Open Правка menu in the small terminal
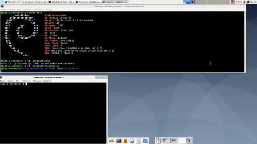Viewport: 257px width, 144px height. 10,81
